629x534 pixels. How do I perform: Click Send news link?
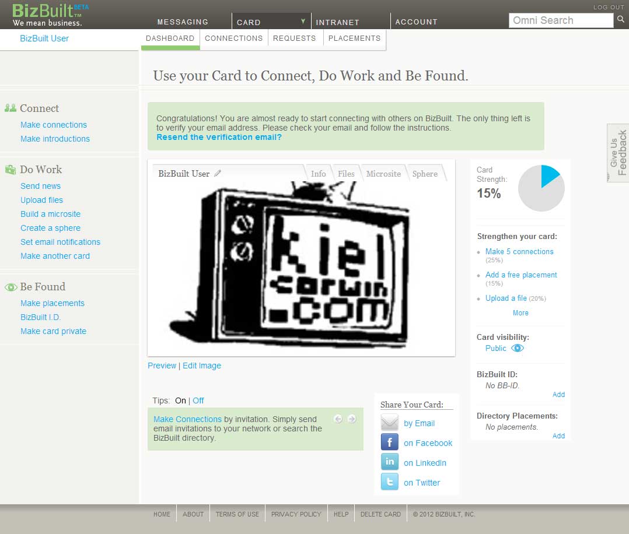(x=40, y=186)
